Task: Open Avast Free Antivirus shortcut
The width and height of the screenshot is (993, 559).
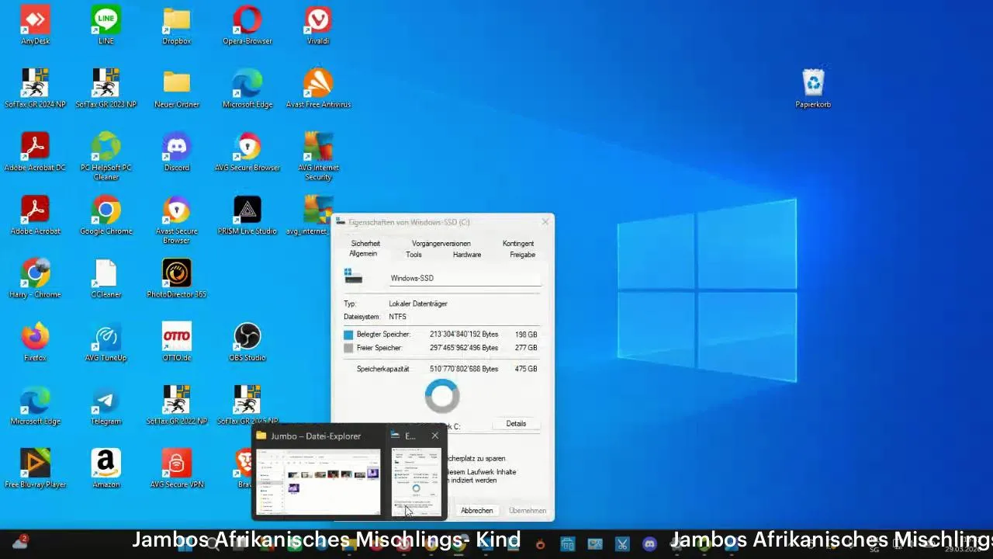Action: click(318, 88)
